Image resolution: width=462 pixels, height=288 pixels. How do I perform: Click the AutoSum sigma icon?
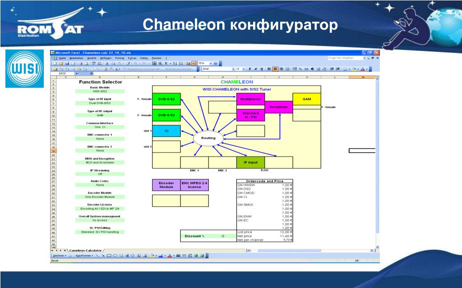[166, 63]
